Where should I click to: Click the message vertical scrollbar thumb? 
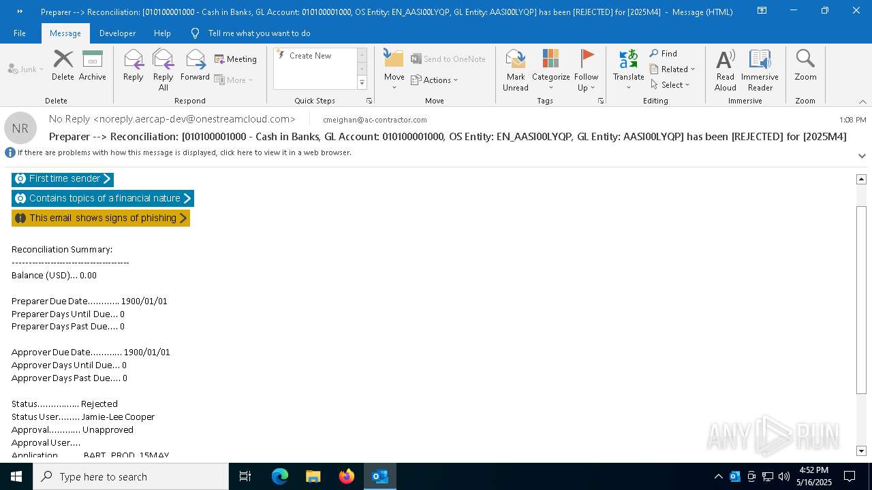pos(861,299)
